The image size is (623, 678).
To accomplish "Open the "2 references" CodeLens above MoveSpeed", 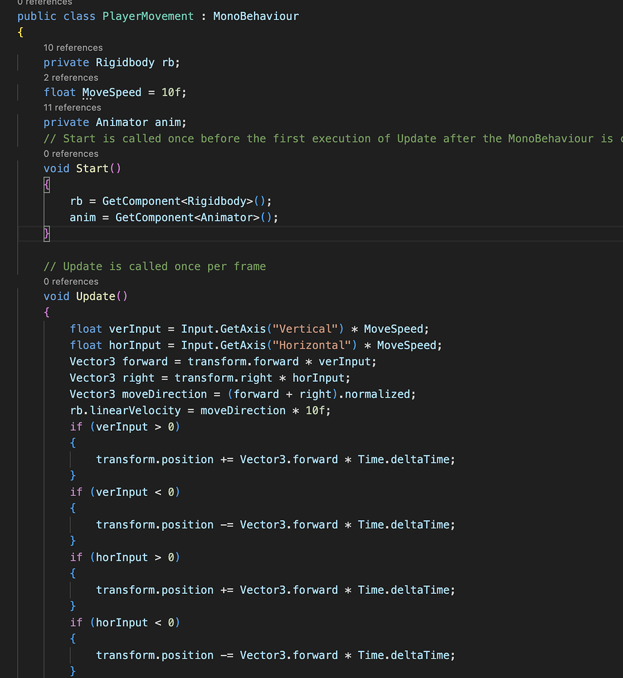I will (x=70, y=78).
